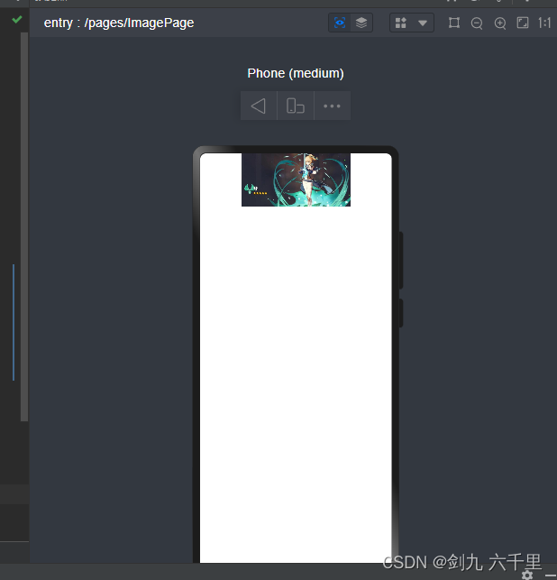Click the Phone (medium) label
Image resolution: width=557 pixels, height=580 pixels.
click(296, 73)
